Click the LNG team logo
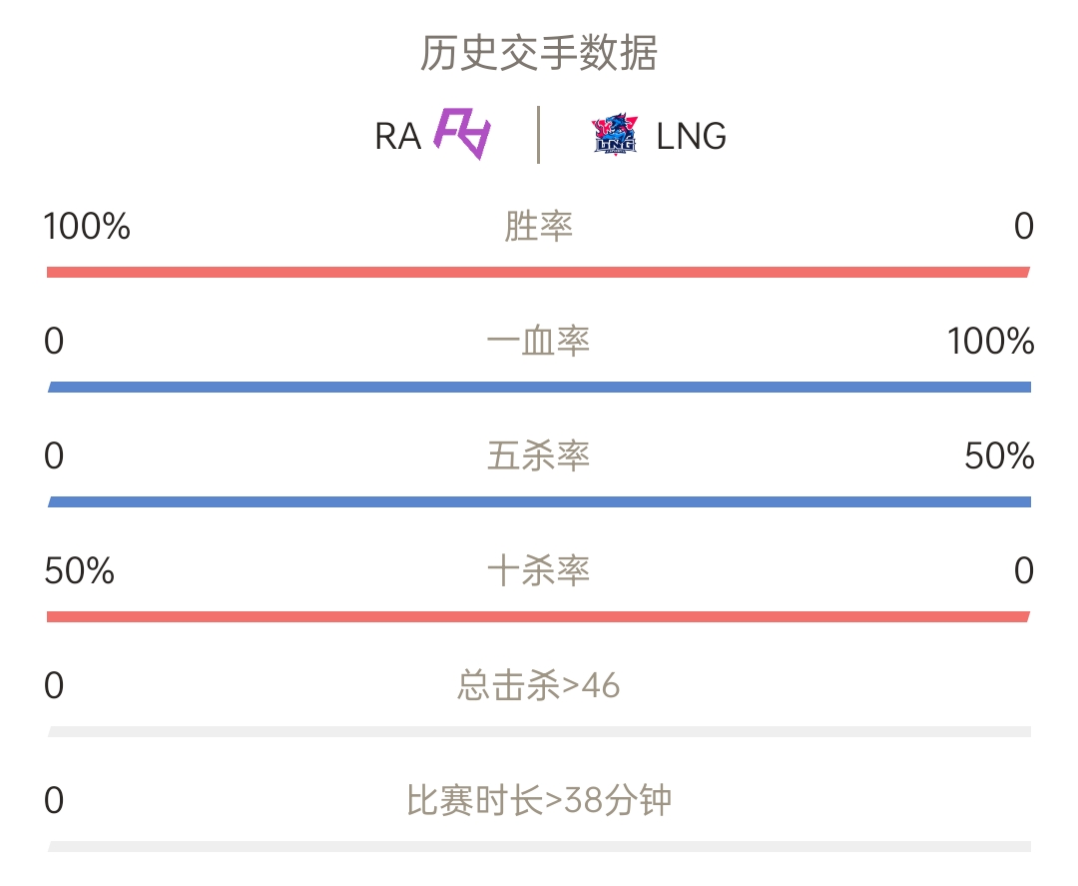The image size is (1078, 886). pos(615,134)
